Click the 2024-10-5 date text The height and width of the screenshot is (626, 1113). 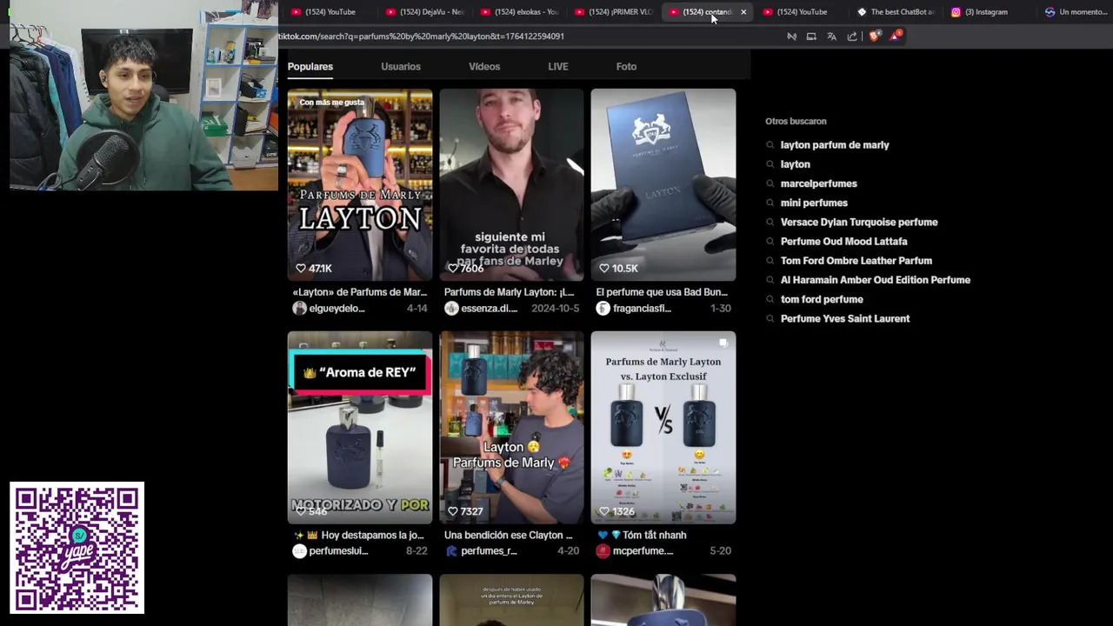tap(555, 309)
